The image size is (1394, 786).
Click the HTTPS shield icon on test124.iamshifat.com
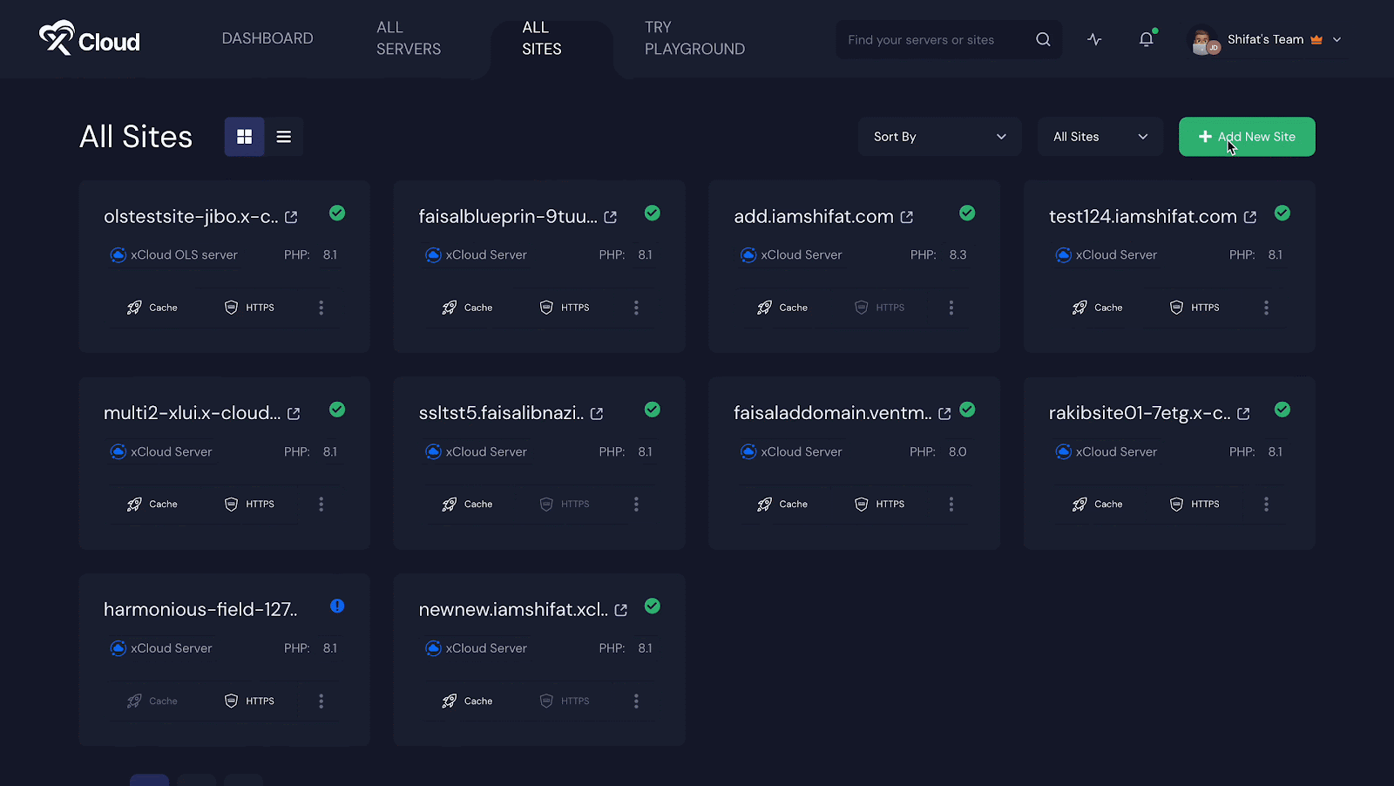pyautogui.click(x=1175, y=307)
